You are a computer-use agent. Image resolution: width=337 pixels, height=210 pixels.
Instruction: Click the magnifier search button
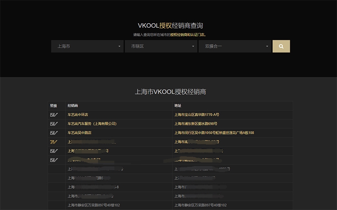[x=281, y=46]
